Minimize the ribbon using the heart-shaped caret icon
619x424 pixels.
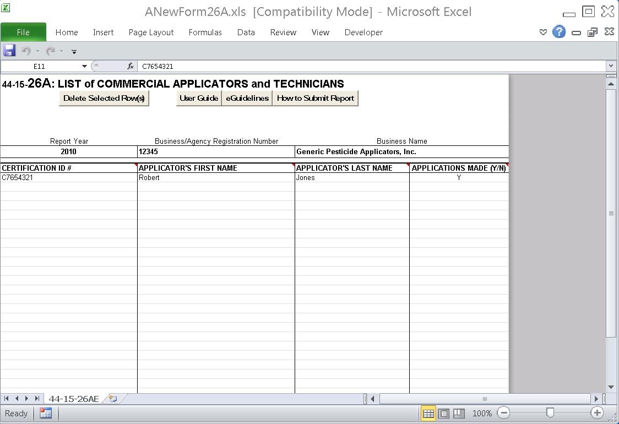pos(543,32)
